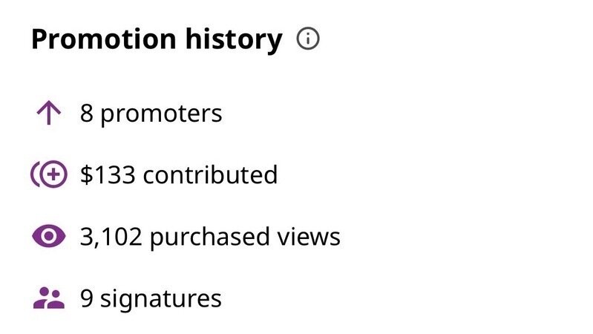This screenshot has width=593, height=334.
Task: Select the Promotion history heading
Action: point(157,39)
